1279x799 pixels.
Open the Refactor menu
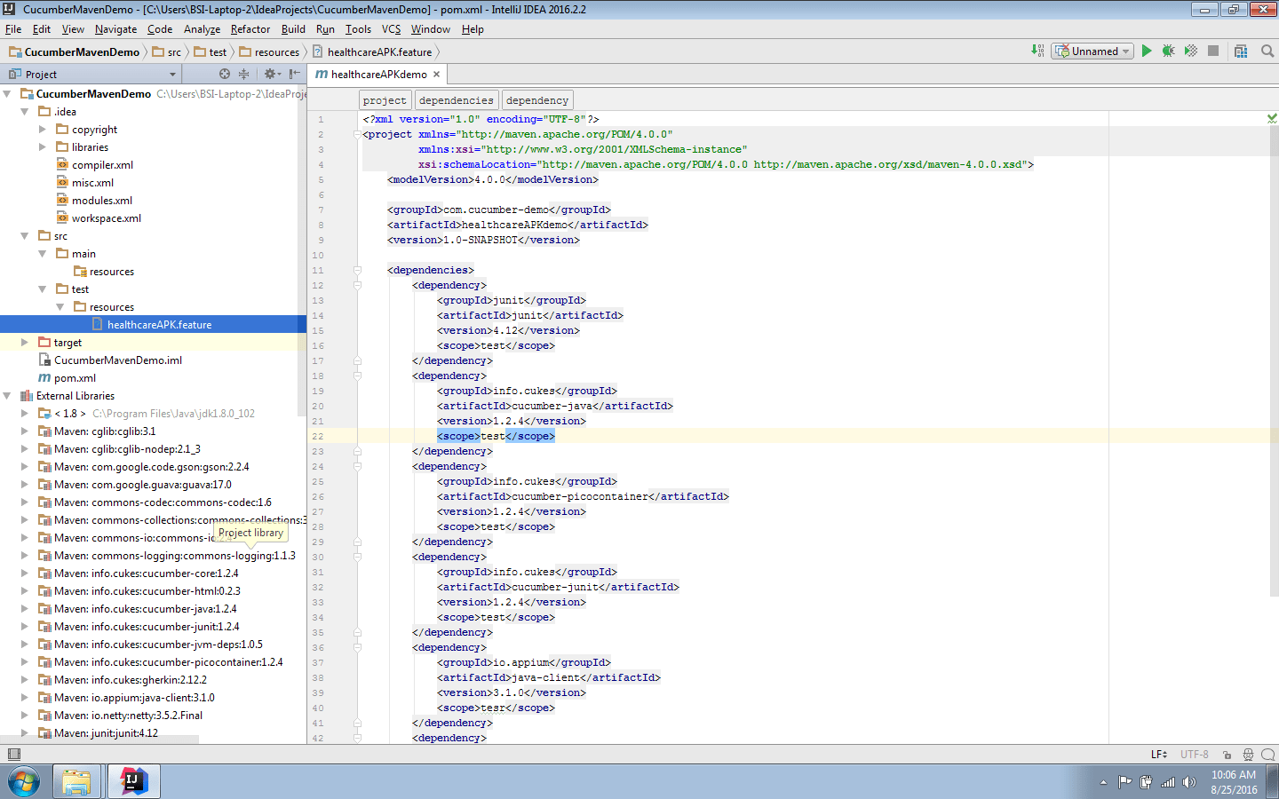[x=250, y=28]
